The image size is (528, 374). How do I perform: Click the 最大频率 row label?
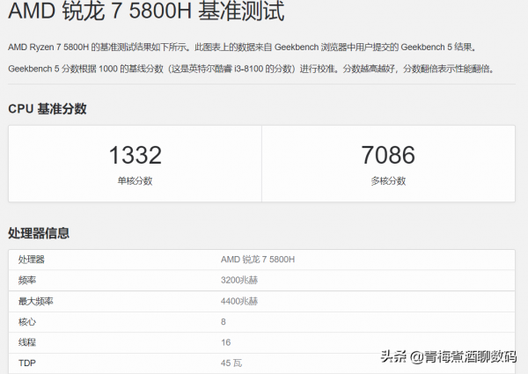pos(36,301)
